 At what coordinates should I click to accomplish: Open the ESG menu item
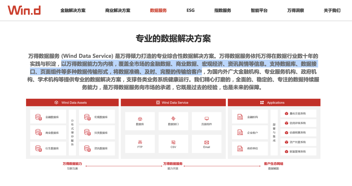point(191,10)
